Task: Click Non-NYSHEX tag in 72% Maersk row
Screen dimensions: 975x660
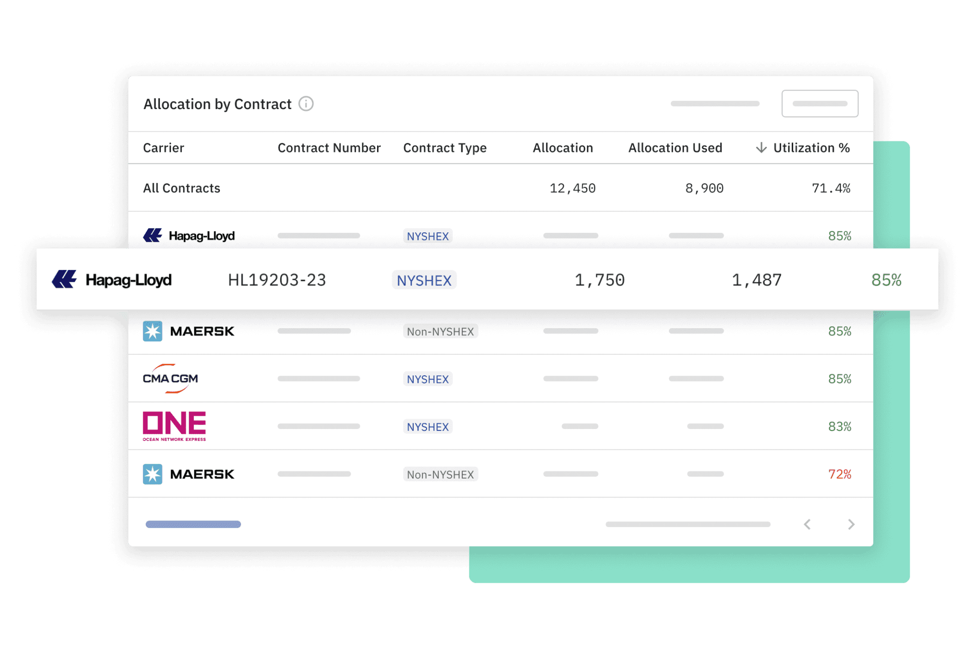Action: click(x=440, y=474)
